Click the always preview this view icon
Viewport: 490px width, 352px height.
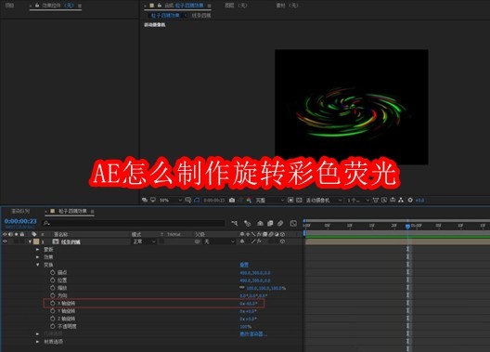(x=145, y=200)
